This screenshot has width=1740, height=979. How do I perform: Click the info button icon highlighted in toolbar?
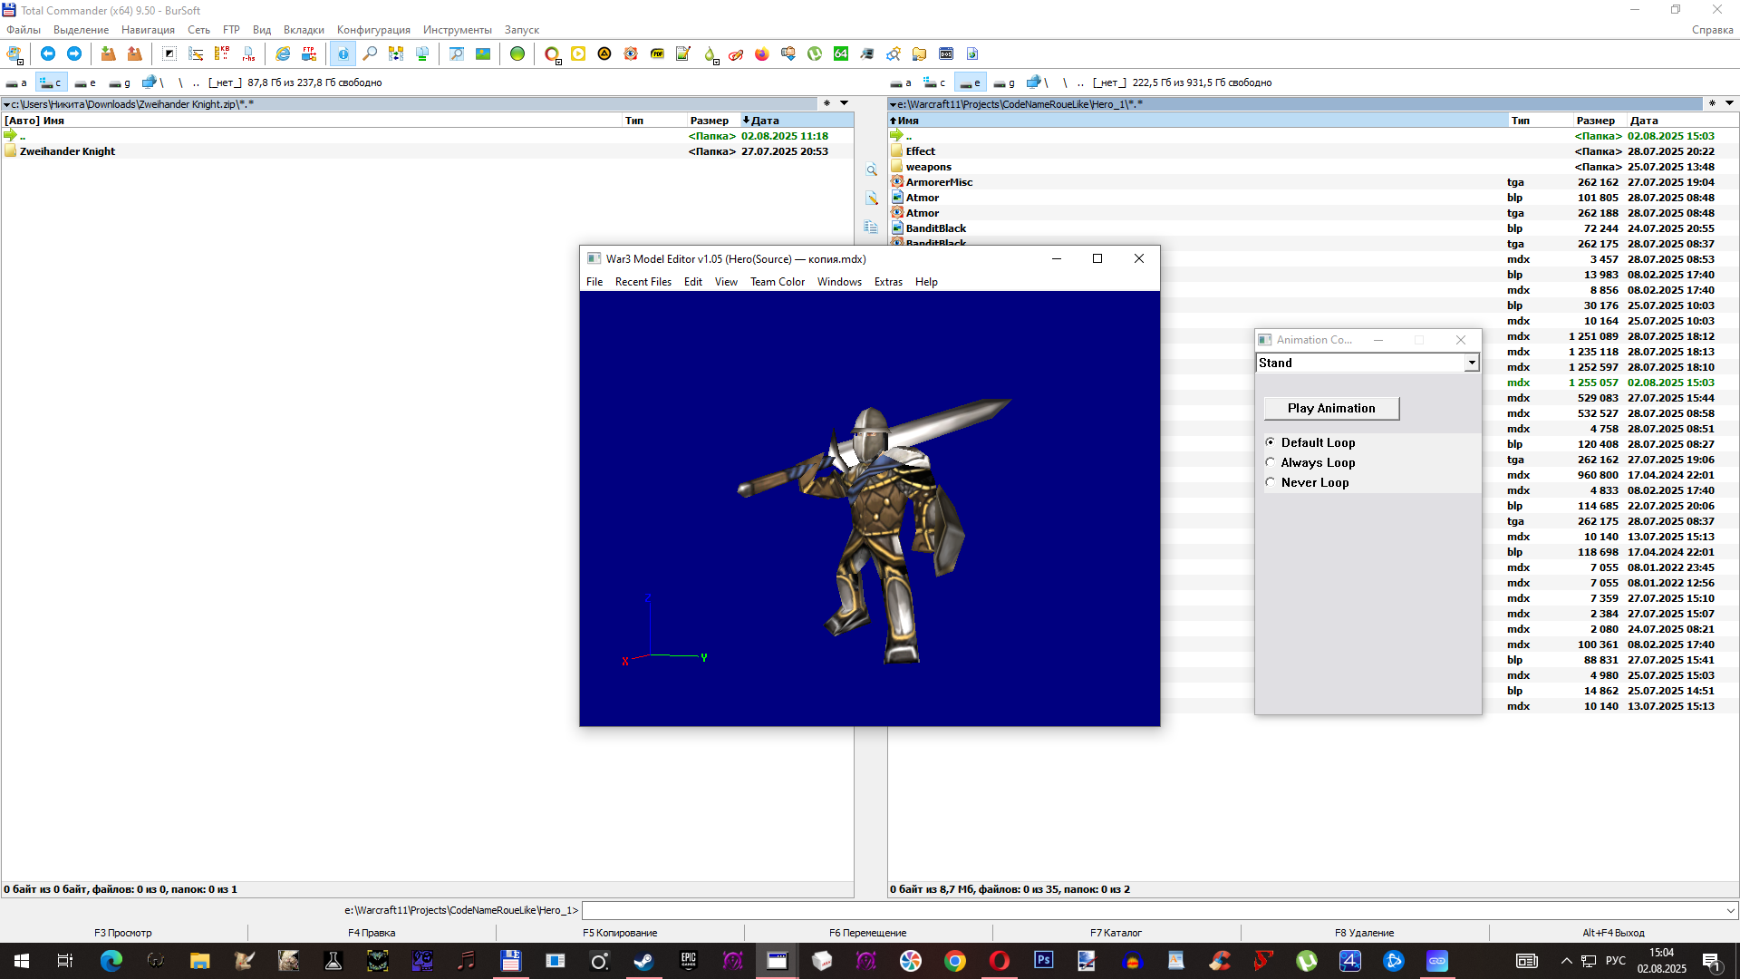pyautogui.click(x=343, y=53)
